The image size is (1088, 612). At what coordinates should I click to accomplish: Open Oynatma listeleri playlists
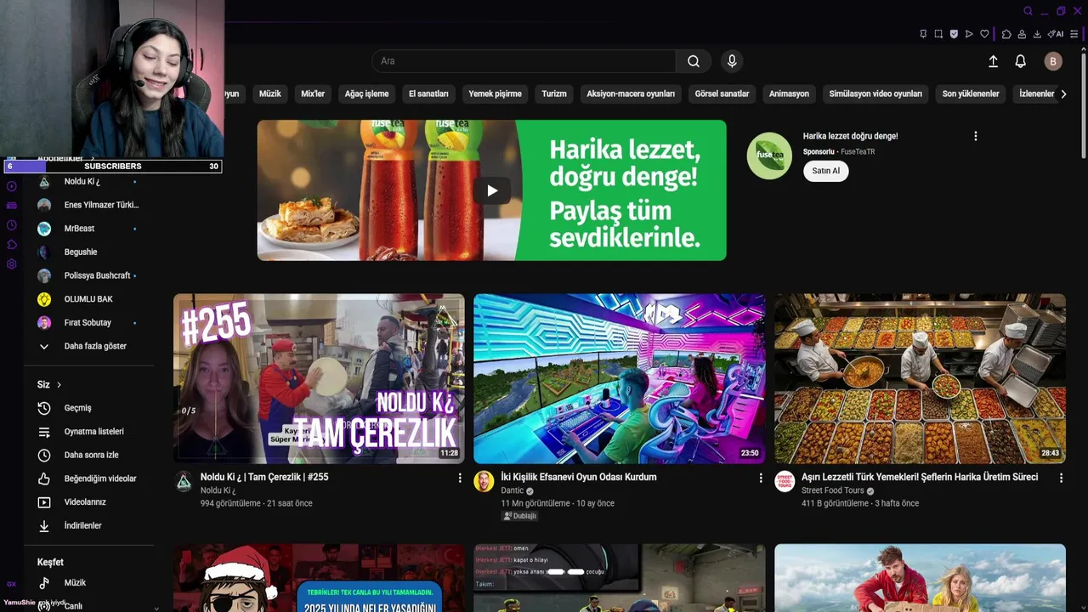coord(88,432)
